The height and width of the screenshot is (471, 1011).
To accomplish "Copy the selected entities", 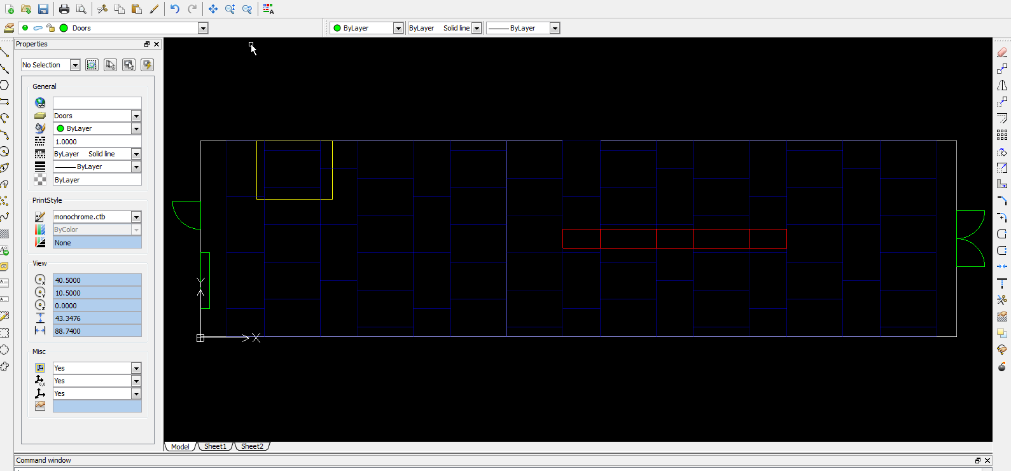I will 120,9.
